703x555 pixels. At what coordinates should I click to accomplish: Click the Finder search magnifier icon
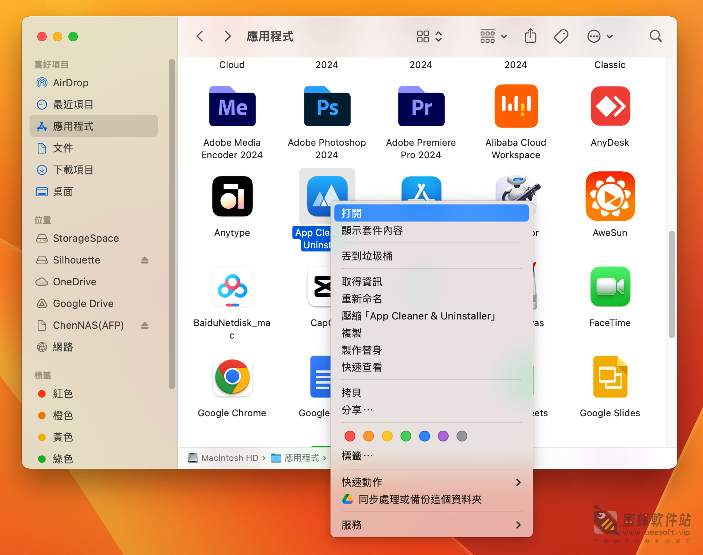[x=656, y=37]
